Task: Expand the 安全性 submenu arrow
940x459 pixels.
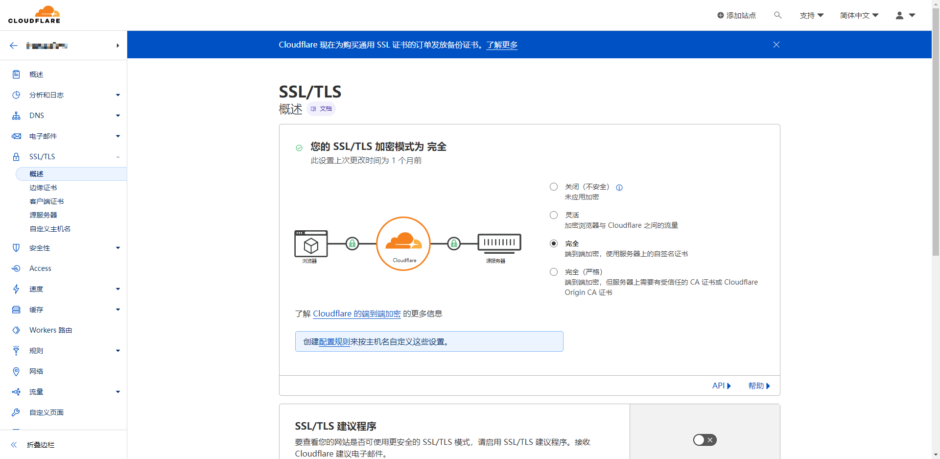Action: [118, 248]
